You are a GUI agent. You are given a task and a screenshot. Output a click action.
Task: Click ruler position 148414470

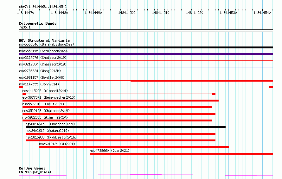point(25,13)
